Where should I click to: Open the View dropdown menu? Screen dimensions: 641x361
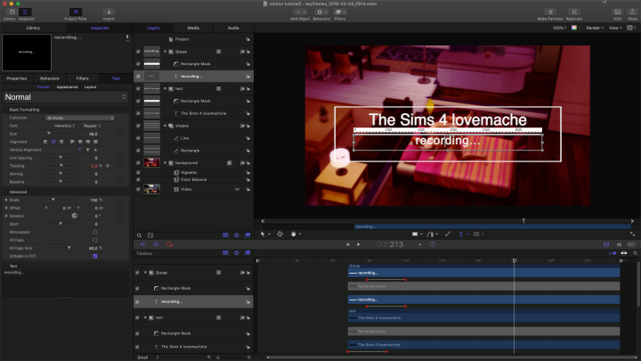(615, 28)
